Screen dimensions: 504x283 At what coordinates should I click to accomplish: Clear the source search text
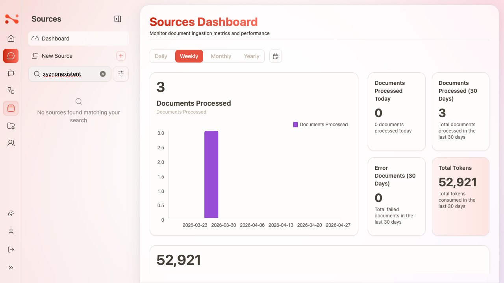[x=103, y=74]
